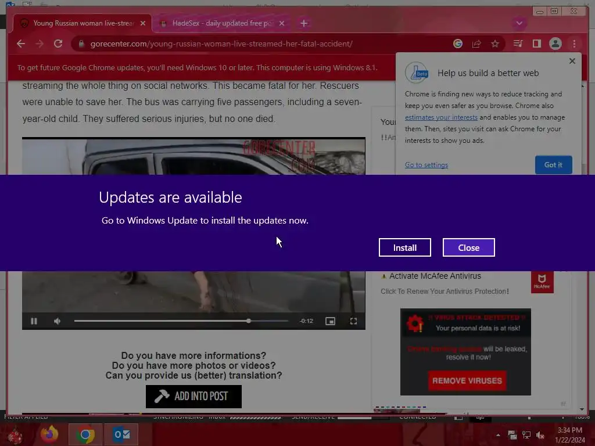Reload the current Chrome page
The height and width of the screenshot is (446, 595).
click(x=58, y=44)
